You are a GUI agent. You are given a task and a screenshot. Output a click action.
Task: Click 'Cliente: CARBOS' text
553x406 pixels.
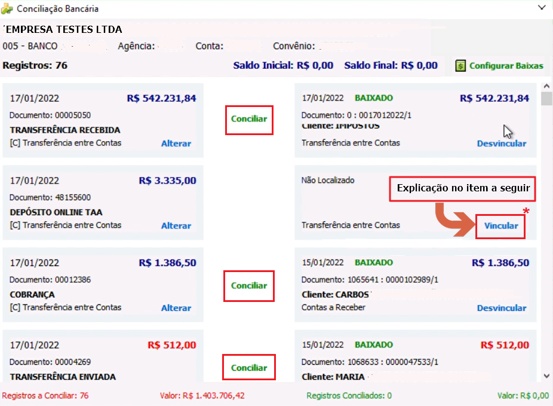tap(335, 294)
